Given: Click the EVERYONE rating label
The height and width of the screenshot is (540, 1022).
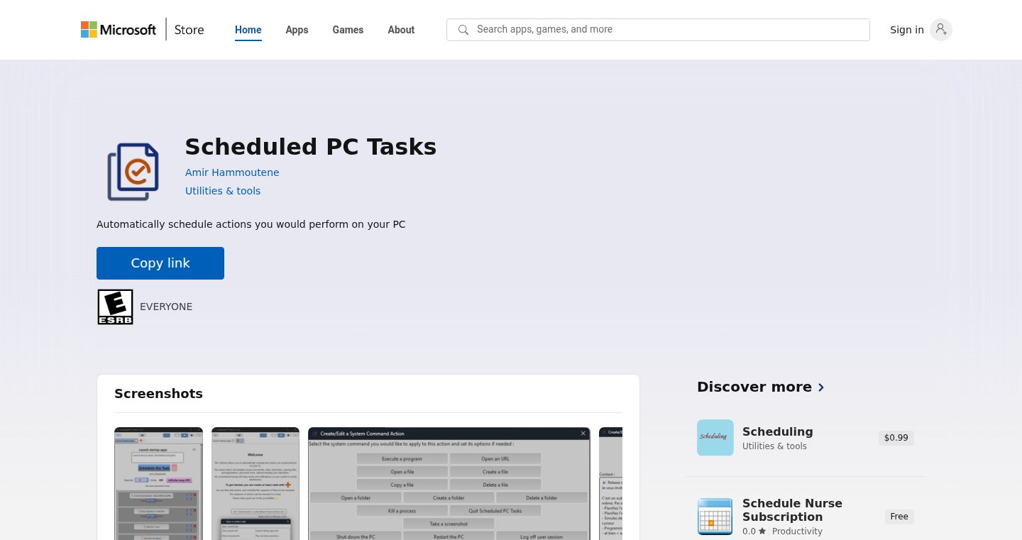Looking at the screenshot, I should coord(166,307).
